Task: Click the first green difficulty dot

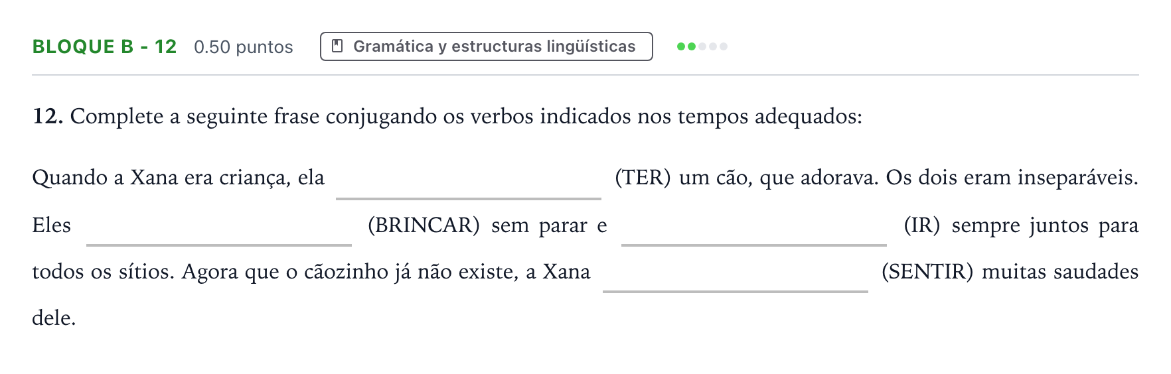Action: click(681, 46)
